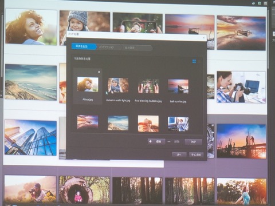Screen dimensions: 275x206
Task: Click the grid icon in top bar
Action: [265, 3]
